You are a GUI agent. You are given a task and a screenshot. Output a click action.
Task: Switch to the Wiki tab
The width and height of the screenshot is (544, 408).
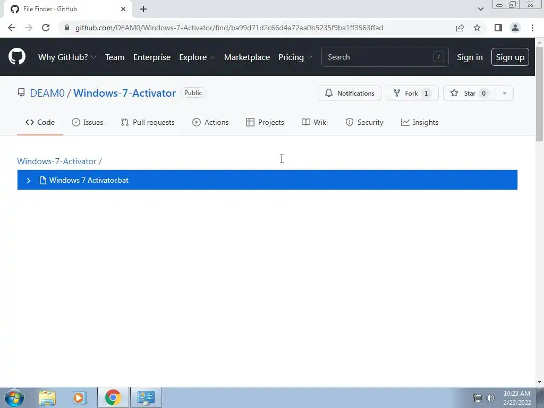[314, 123]
